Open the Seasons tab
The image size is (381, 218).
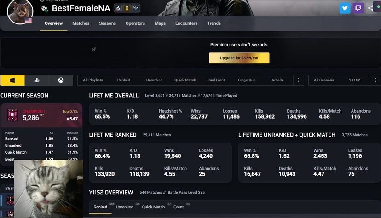coord(107,23)
